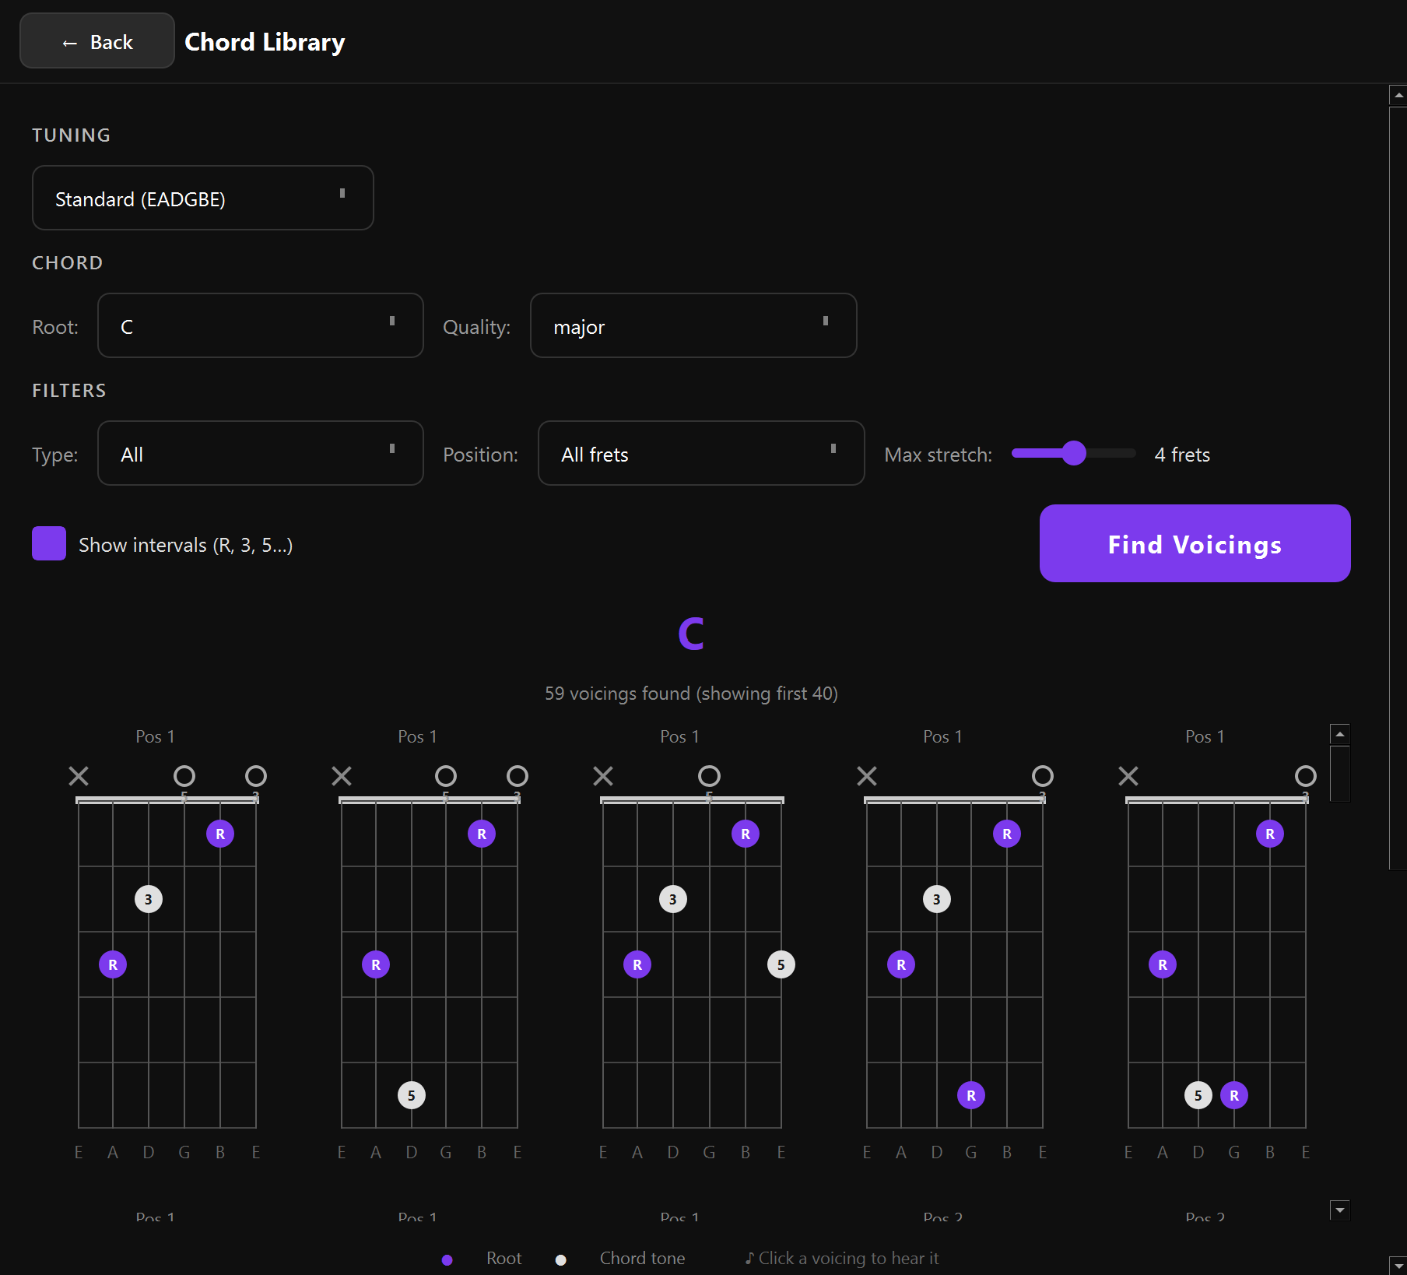Click the Back button
This screenshot has height=1275, width=1407.
click(x=96, y=40)
